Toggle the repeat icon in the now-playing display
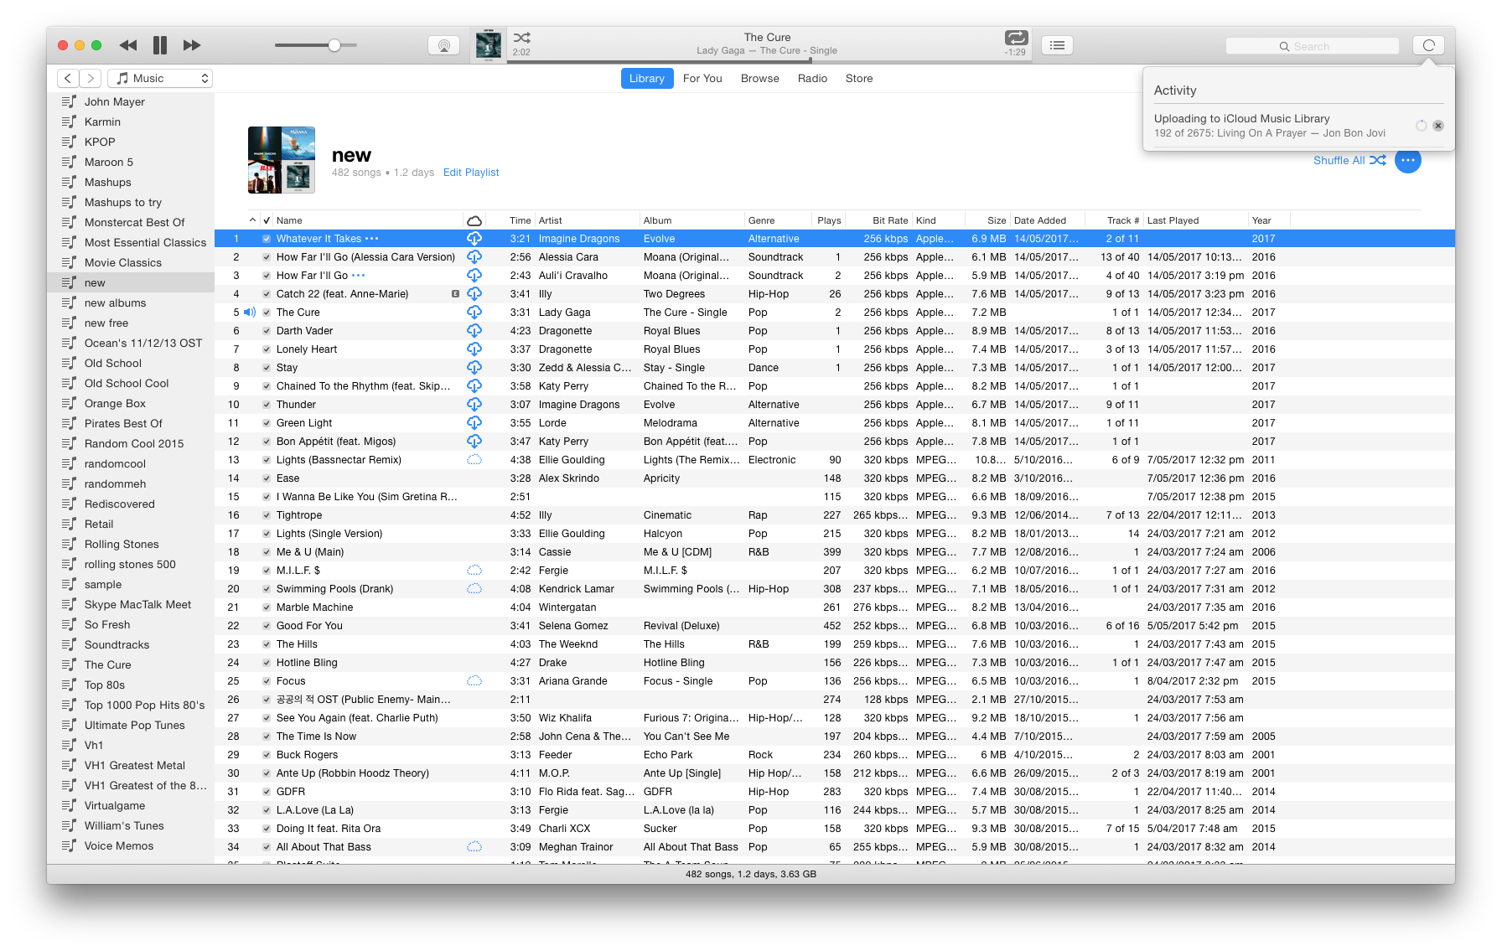This screenshot has height=951, width=1502. click(x=1016, y=38)
